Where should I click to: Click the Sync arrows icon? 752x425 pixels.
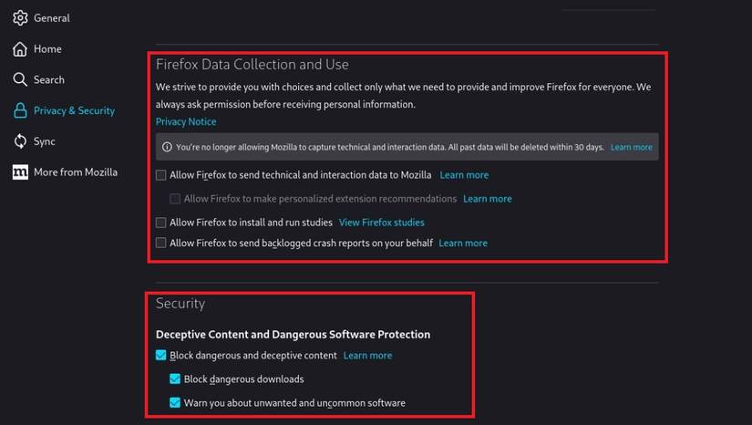tap(20, 141)
